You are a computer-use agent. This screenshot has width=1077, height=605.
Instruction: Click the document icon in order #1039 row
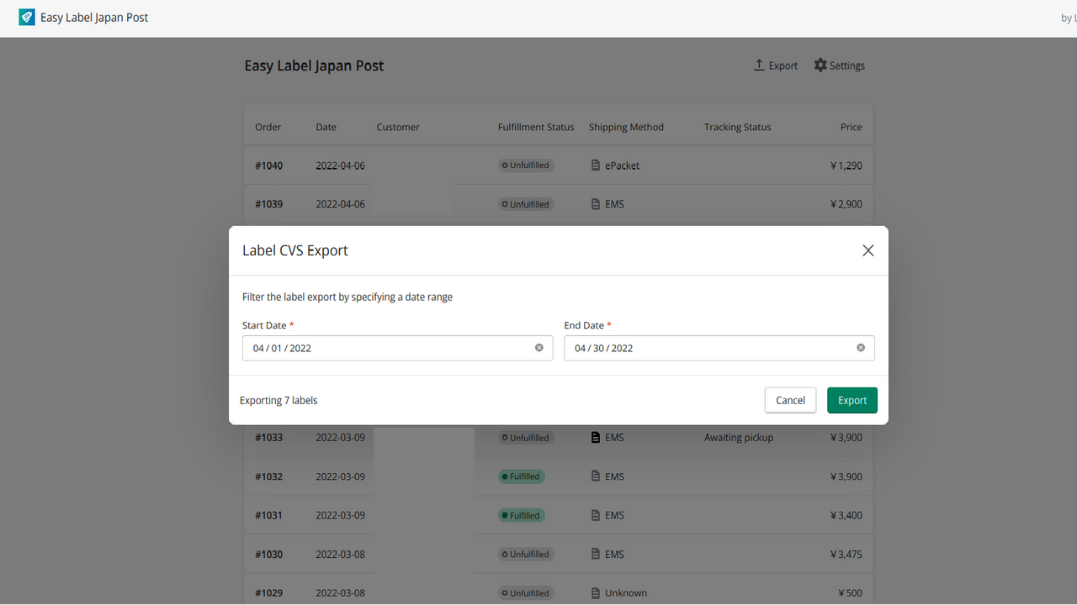click(596, 204)
